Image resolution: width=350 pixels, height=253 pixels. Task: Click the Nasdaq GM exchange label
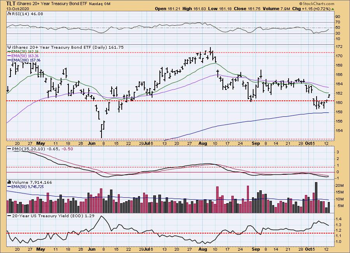(x=100, y=4)
